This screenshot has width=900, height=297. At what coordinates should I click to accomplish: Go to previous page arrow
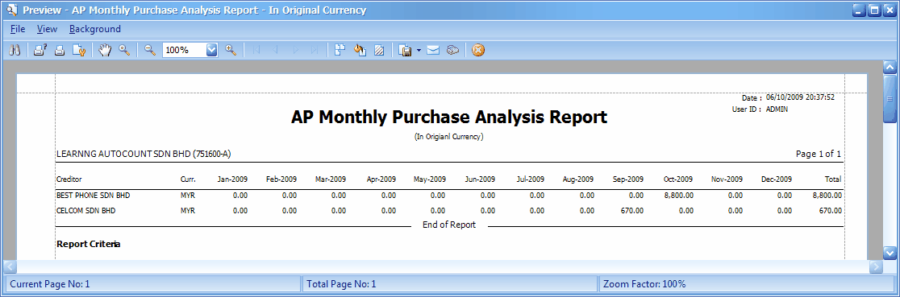click(276, 51)
